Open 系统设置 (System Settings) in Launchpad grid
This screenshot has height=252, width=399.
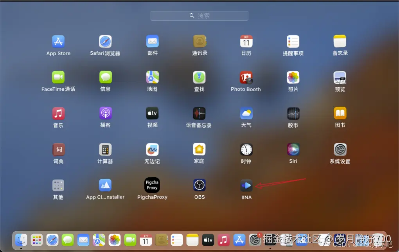(x=340, y=149)
